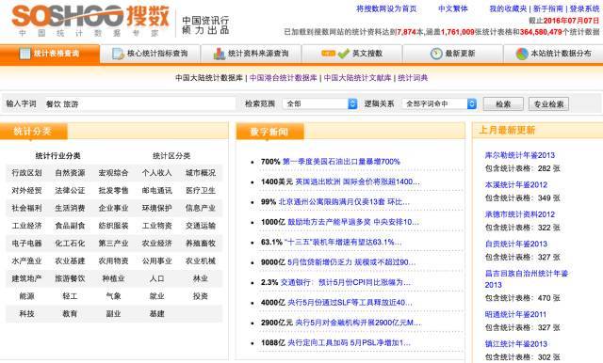Open the 检索范围 dropdown showing 全部
Viewport: 603px width, 363px height.
(320, 103)
